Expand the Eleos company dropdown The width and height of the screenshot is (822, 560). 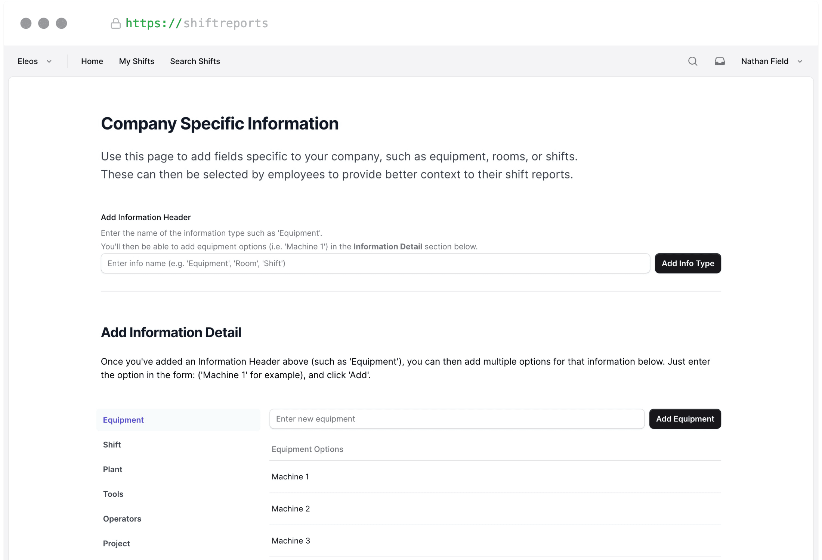(x=35, y=61)
